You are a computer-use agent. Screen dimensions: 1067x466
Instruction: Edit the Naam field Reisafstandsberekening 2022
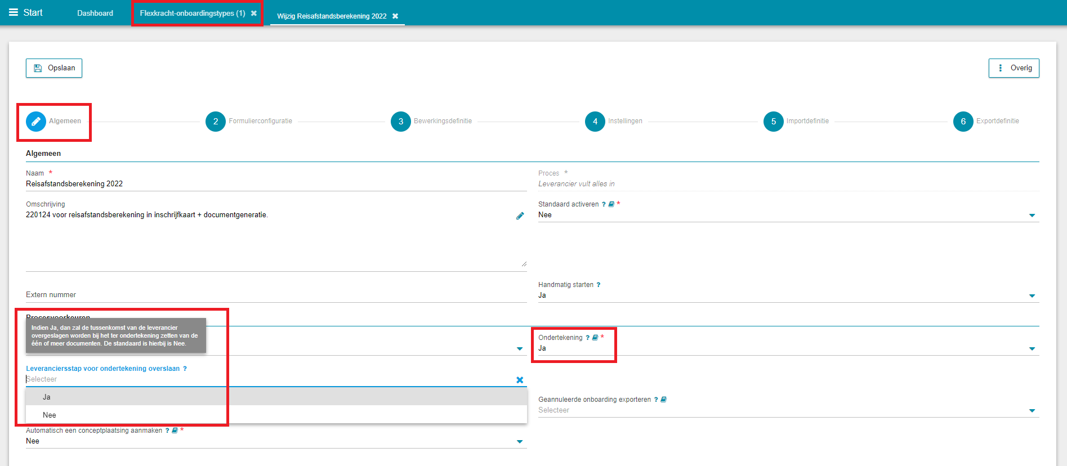(x=276, y=184)
